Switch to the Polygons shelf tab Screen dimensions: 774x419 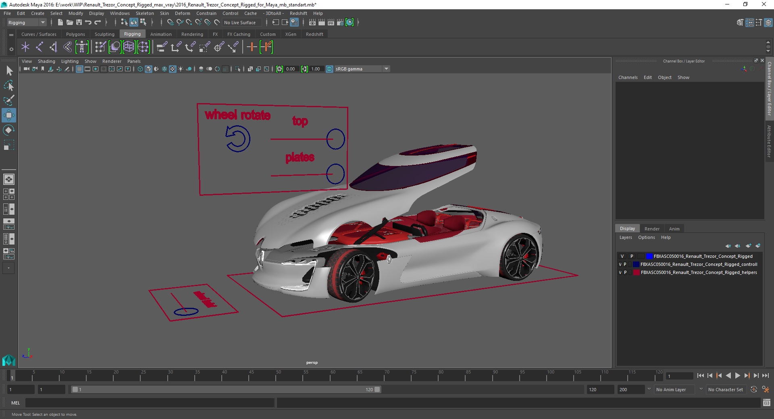point(75,34)
